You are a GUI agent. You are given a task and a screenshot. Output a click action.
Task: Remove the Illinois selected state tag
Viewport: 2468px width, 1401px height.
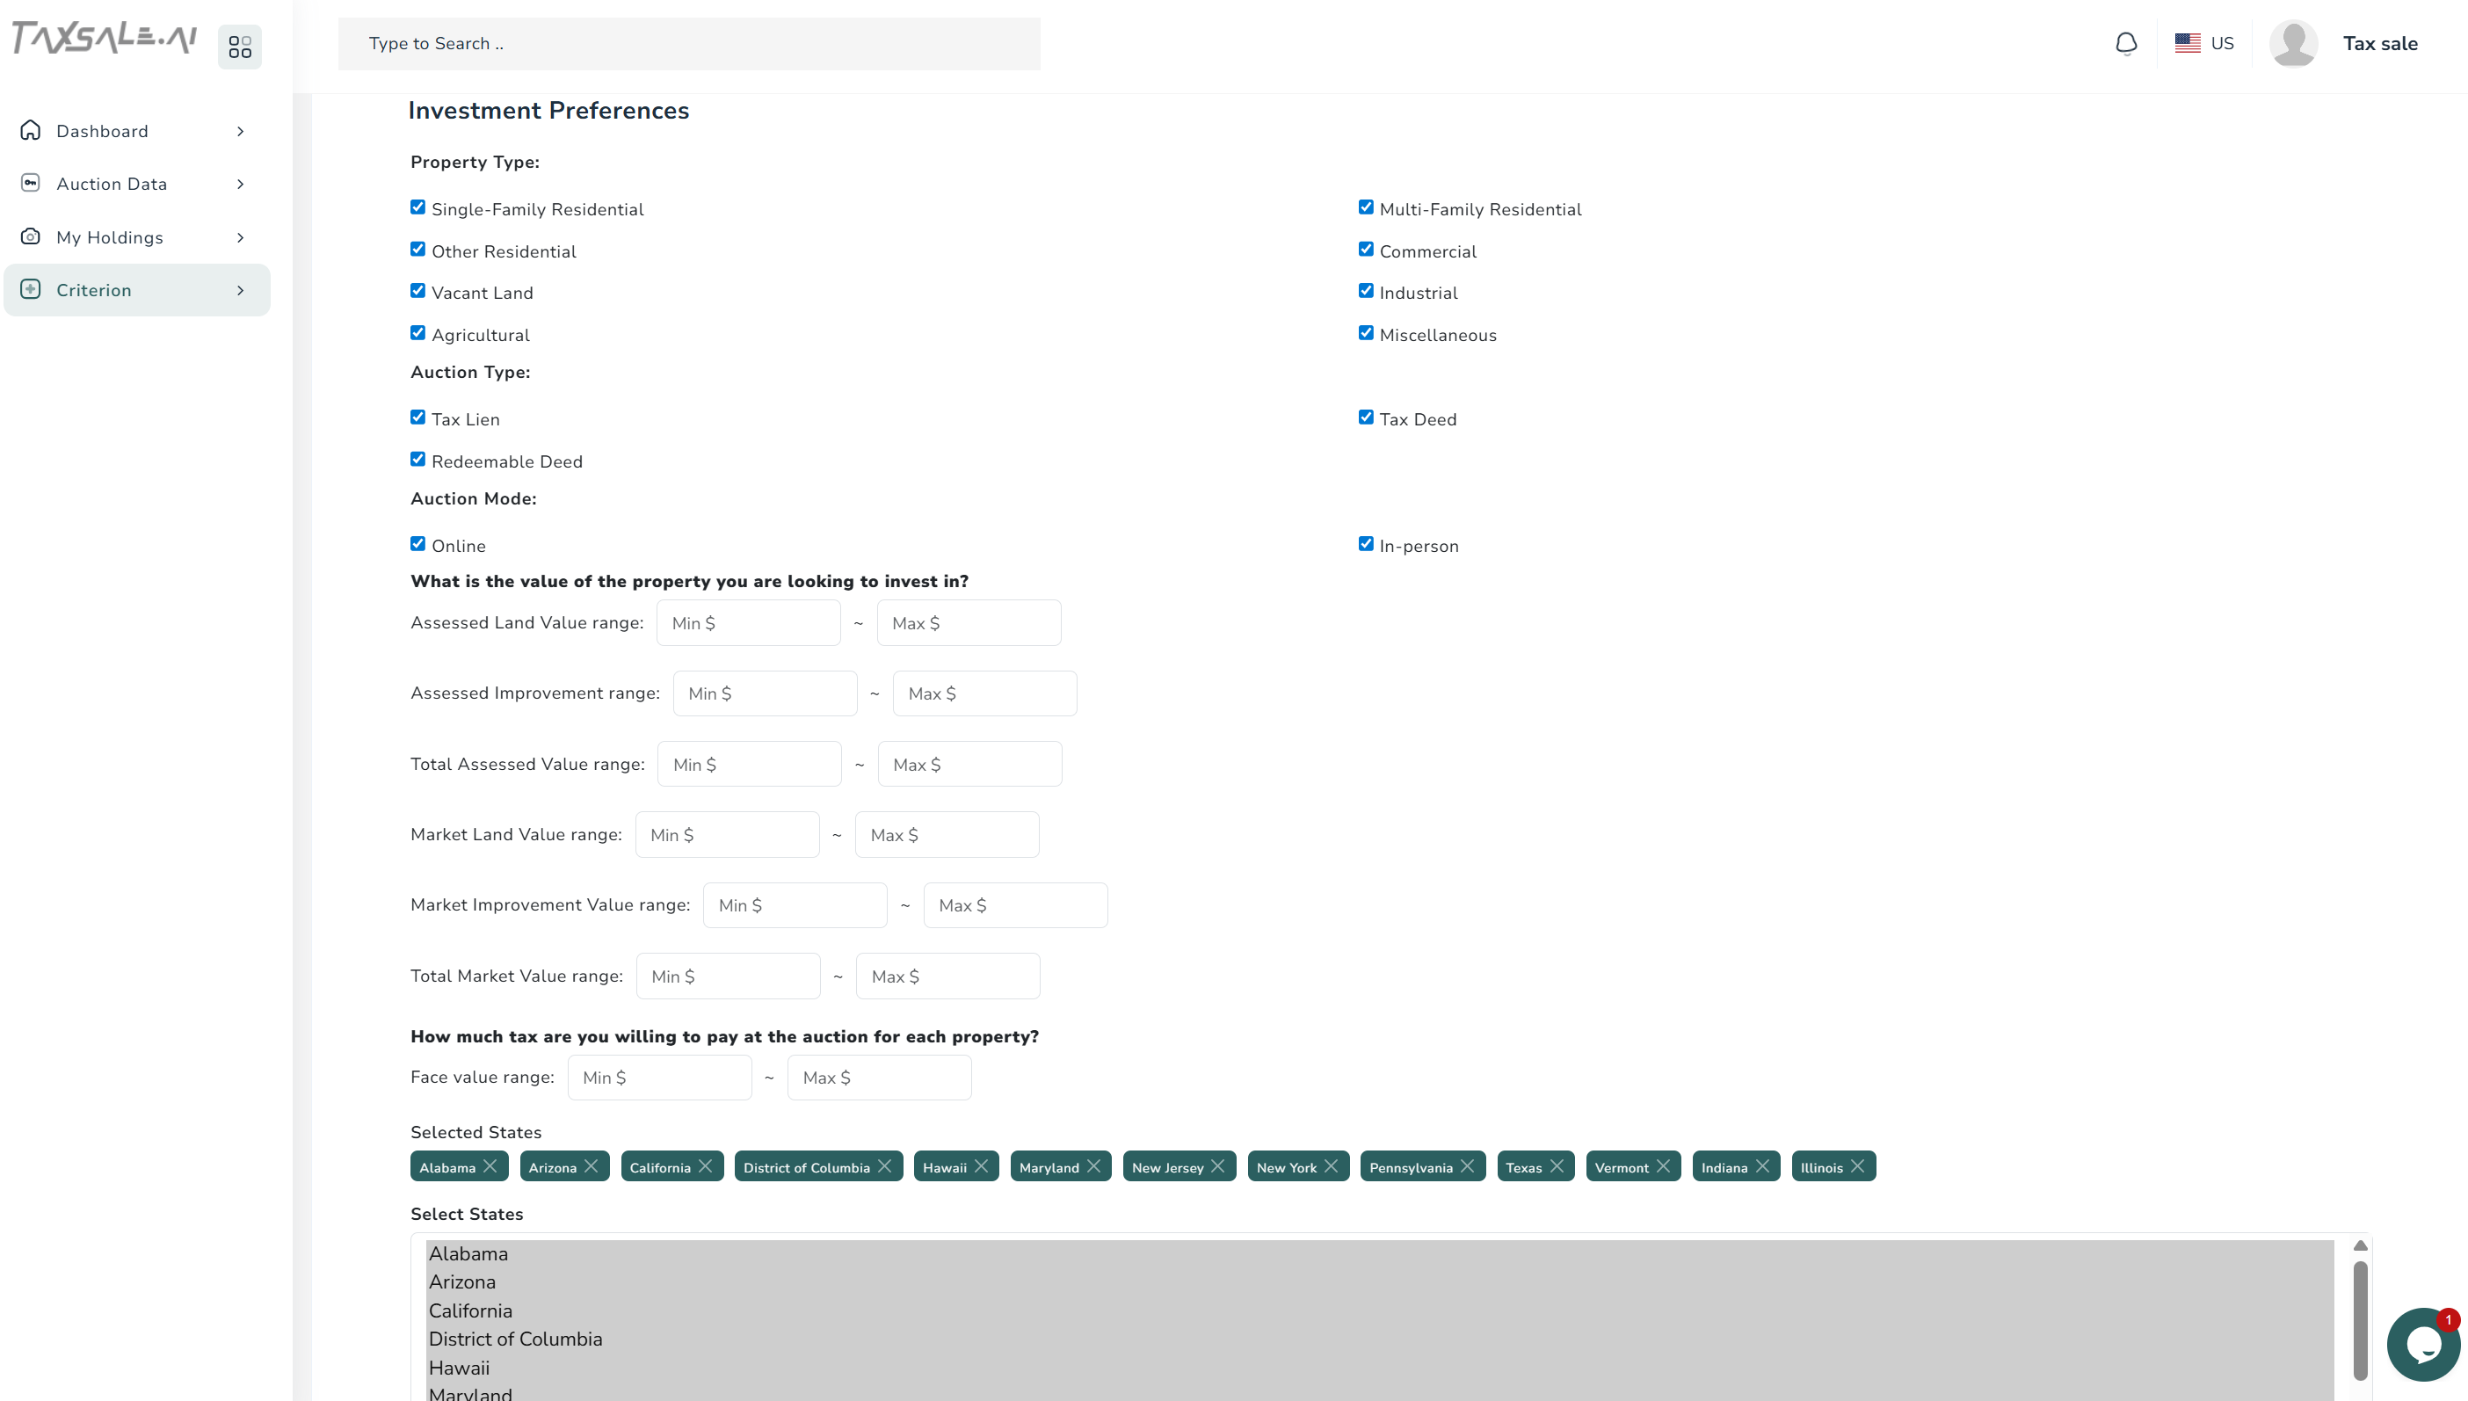click(1857, 1166)
